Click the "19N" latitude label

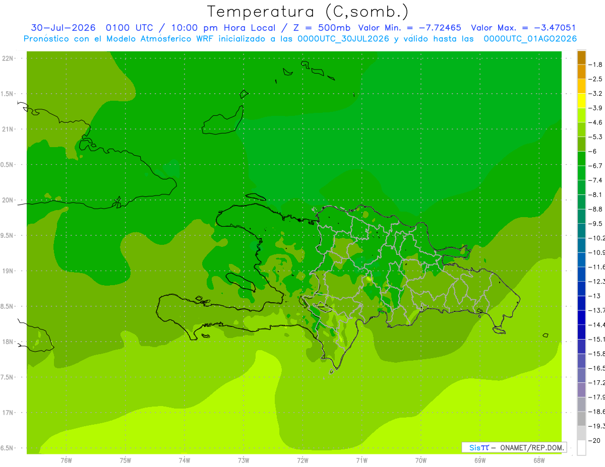tap(8, 271)
